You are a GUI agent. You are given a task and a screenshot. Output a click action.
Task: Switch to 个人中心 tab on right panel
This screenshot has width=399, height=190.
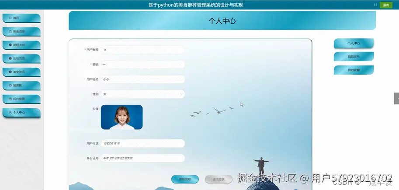pyautogui.click(x=354, y=43)
